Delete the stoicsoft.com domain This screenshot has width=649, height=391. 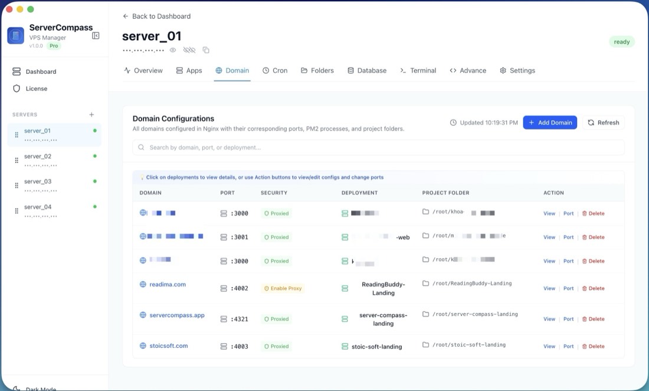[x=593, y=346]
